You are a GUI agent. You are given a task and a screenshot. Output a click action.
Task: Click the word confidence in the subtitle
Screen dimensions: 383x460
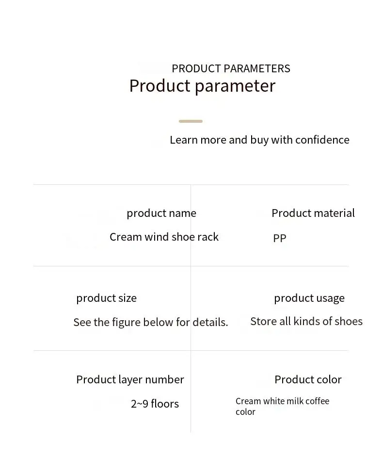pyautogui.click(x=322, y=140)
